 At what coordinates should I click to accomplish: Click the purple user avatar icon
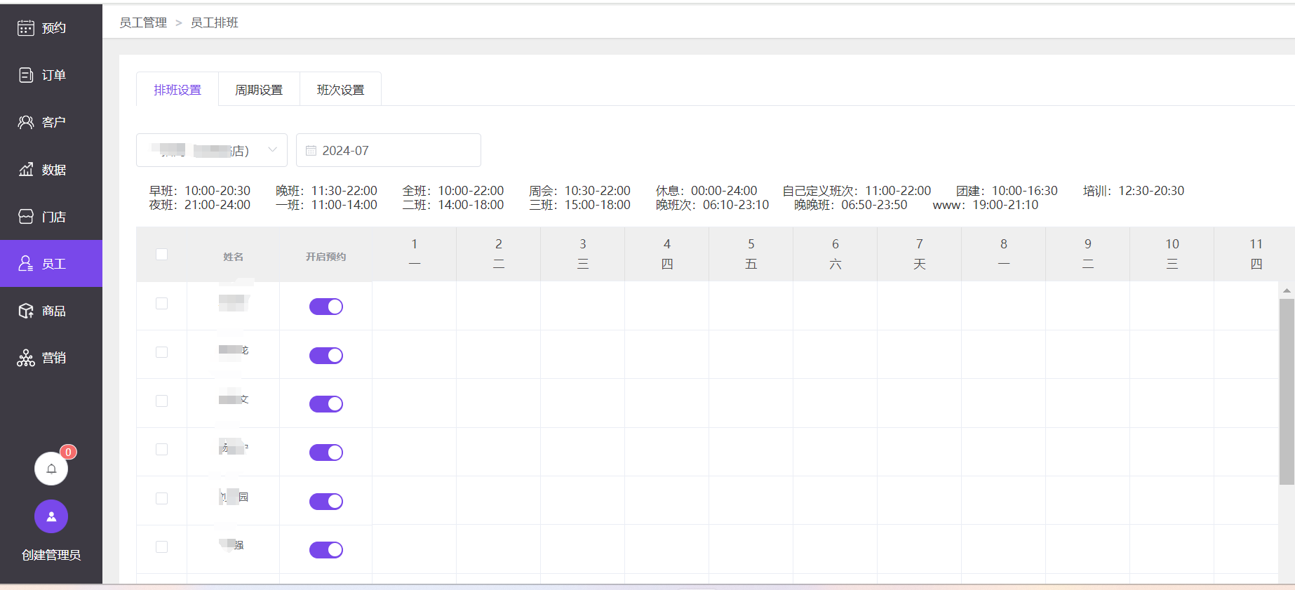(x=51, y=517)
